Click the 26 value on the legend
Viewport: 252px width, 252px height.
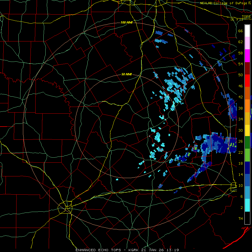tap(241, 141)
